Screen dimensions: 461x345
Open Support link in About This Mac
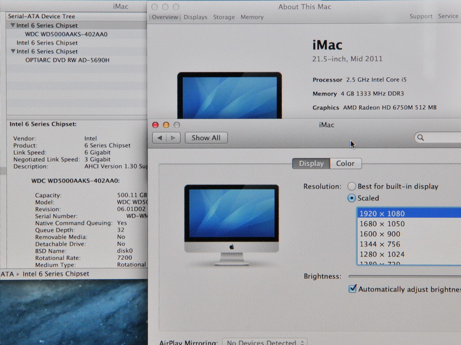[421, 17]
